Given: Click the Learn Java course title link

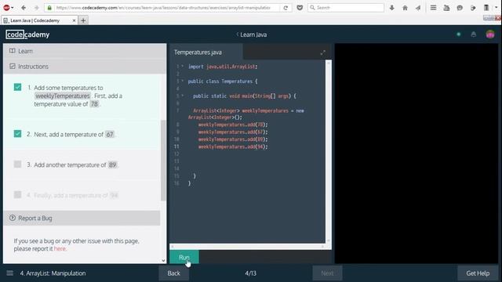Looking at the screenshot, I should (253, 34).
